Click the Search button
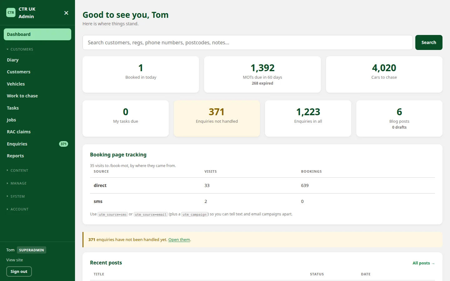This screenshot has width=450, height=281. [x=429, y=42]
